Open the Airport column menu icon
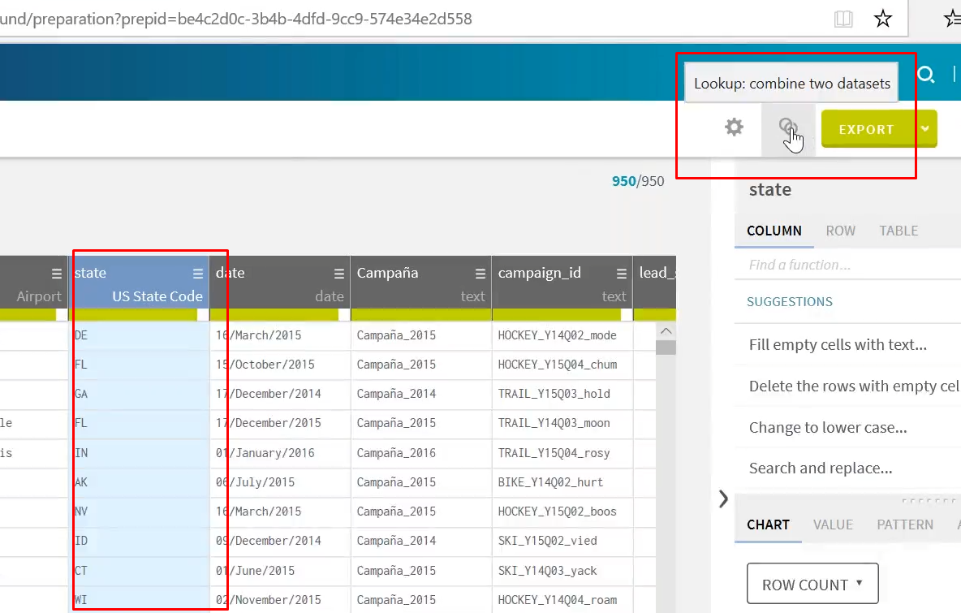 click(55, 273)
